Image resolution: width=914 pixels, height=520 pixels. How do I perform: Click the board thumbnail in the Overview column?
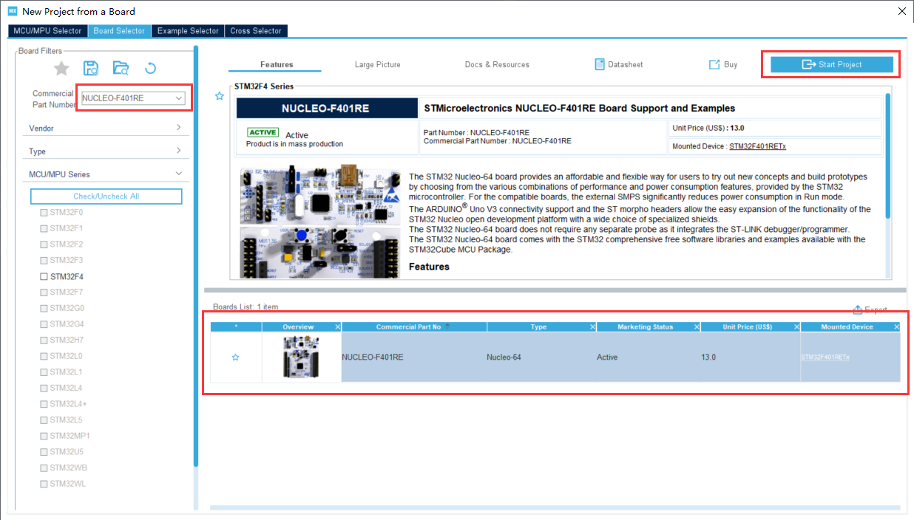301,357
